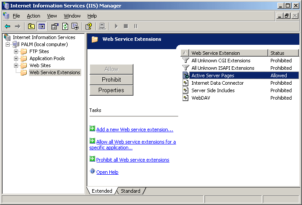Click the Web Service Extensions folder icon in tree
Screen dimensions: 302x205
coord(24,72)
